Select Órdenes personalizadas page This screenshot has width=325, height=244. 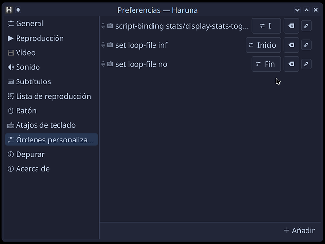tap(51, 140)
